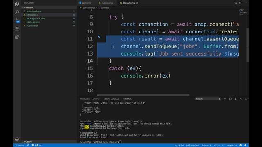The width and height of the screenshot is (262, 147).
Task: Click the lightbulb code action on line 11
Action: (99, 36)
